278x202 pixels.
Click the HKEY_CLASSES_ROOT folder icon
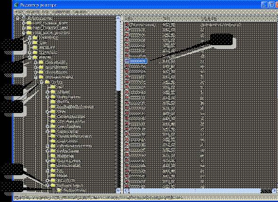tap(29, 23)
